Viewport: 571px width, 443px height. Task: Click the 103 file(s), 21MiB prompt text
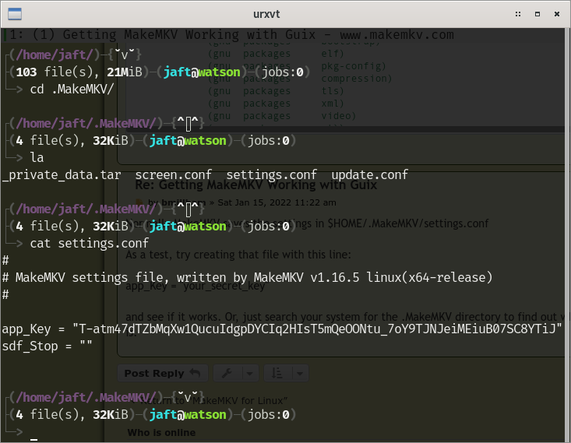pyautogui.click(x=79, y=72)
